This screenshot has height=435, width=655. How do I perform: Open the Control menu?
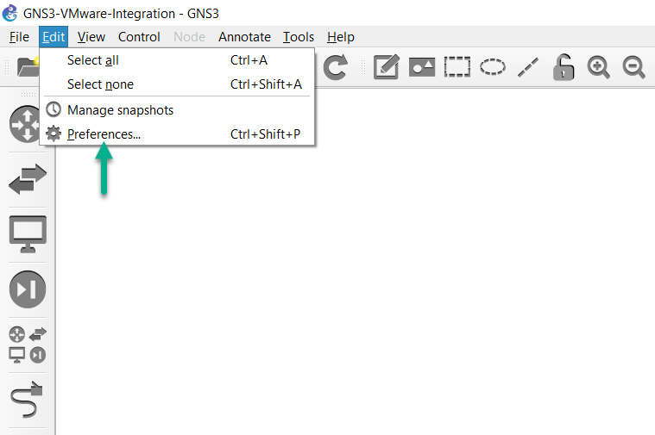(139, 37)
